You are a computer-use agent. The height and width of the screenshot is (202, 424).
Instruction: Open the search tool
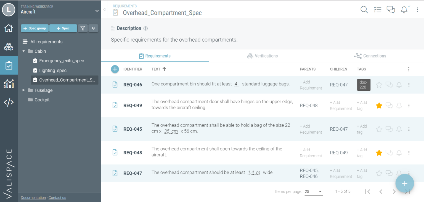[x=364, y=10]
